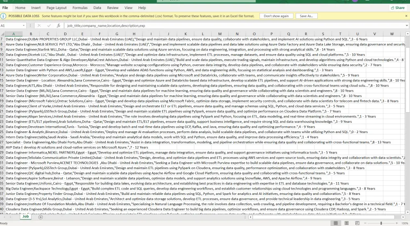Switch to Page Break Preview in status bar
Viewport: 410px width, 226px height.
(x=357, y=223)
